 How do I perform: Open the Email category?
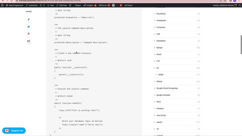coord(159,54)
